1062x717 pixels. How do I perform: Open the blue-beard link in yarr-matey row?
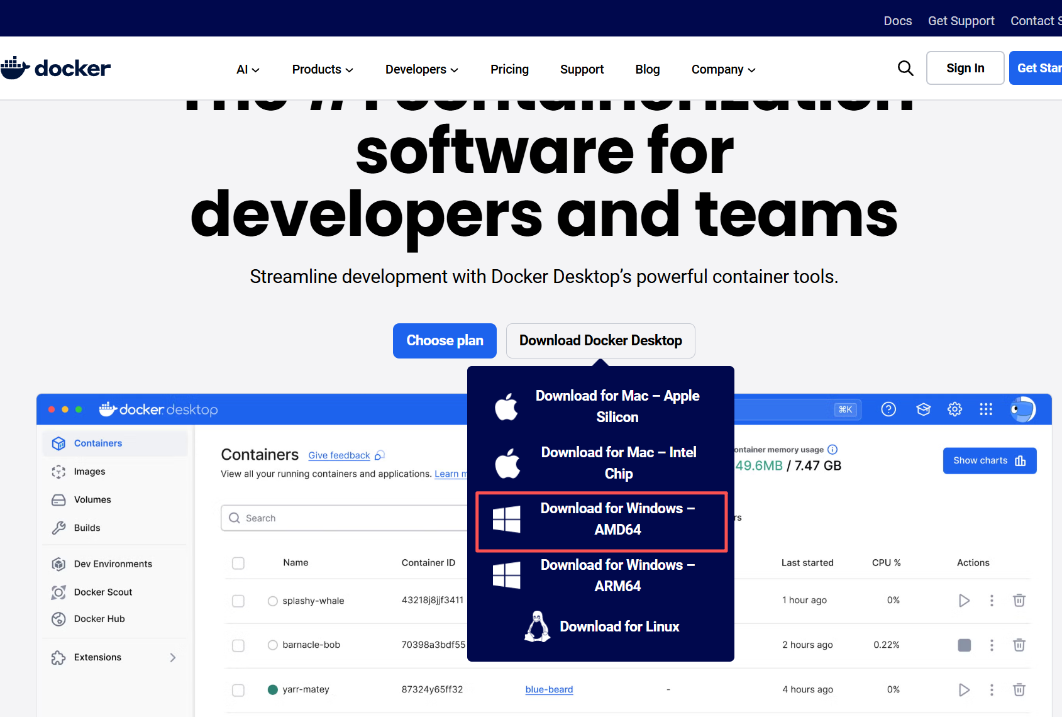pyautogui.click(x=549, y=690)
